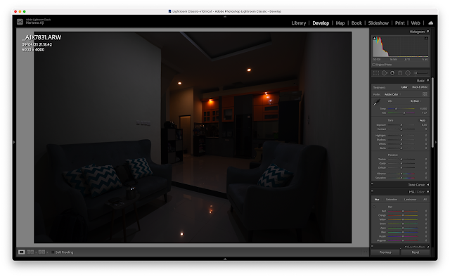Toggle the Color Grading panel switch
This screenshot has height=277, width=450.
point(372,246)
